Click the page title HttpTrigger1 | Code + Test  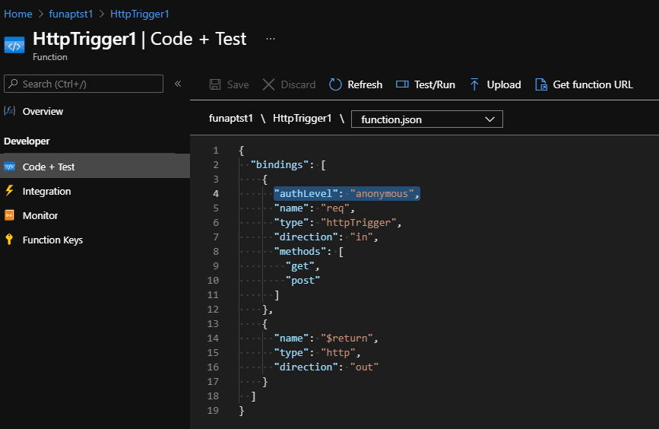[140, 39]
